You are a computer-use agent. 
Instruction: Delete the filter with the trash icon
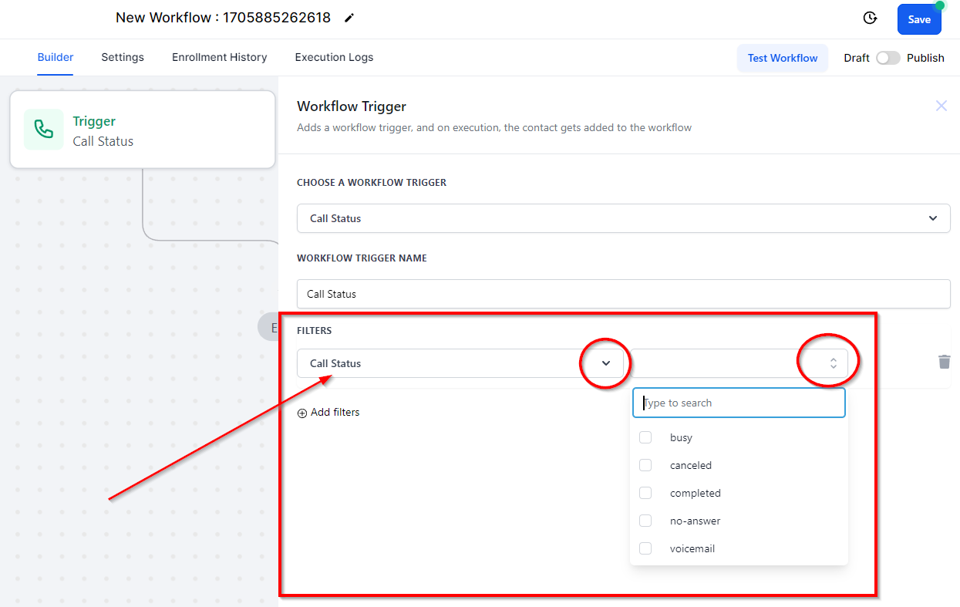pos(944,362)
